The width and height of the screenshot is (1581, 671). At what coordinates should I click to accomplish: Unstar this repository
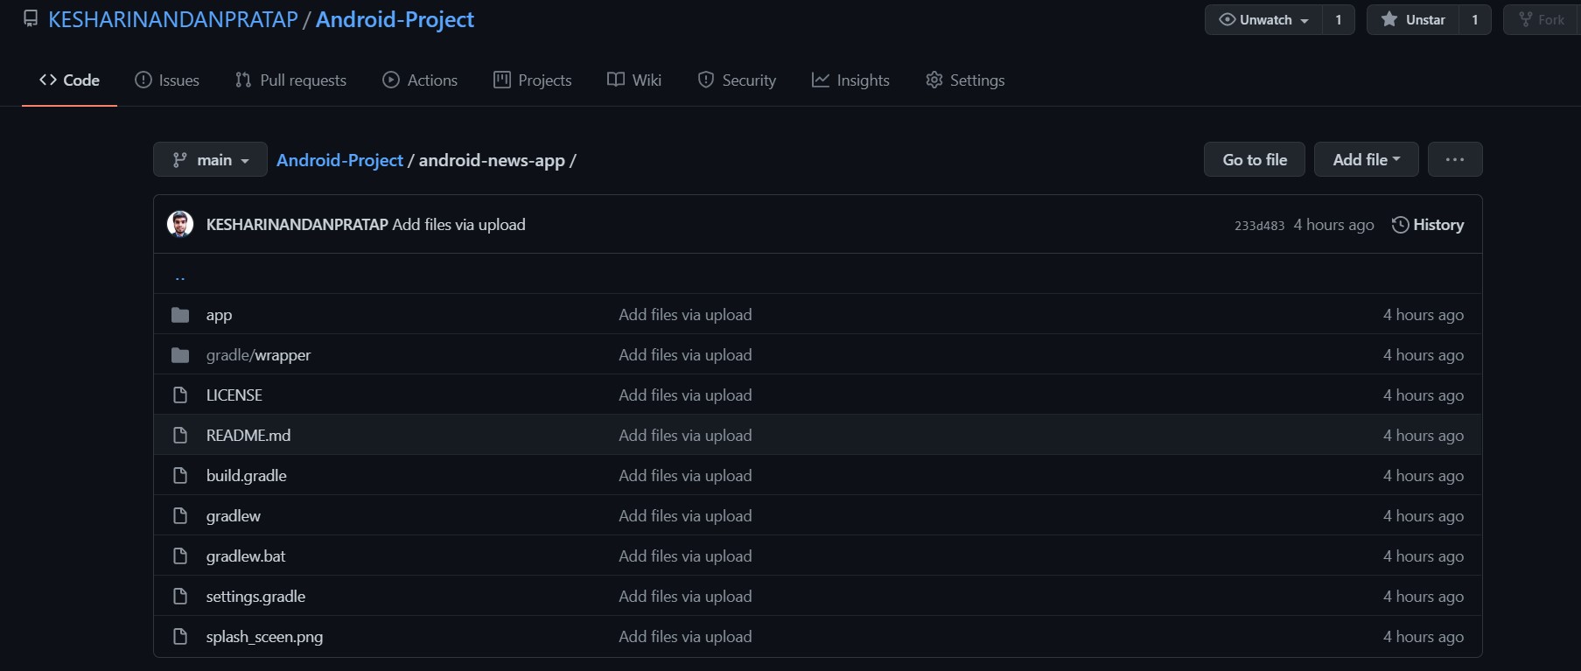(x=1413, y=20)
